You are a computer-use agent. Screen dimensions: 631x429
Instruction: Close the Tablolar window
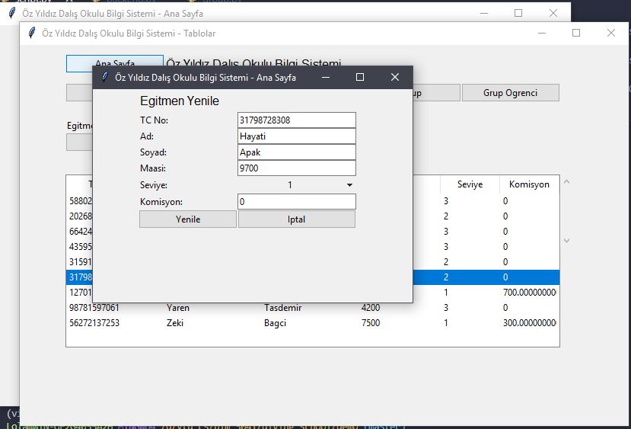(x=611, y=33)
